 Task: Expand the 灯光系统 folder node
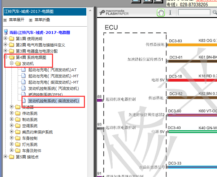click(12, 144)
